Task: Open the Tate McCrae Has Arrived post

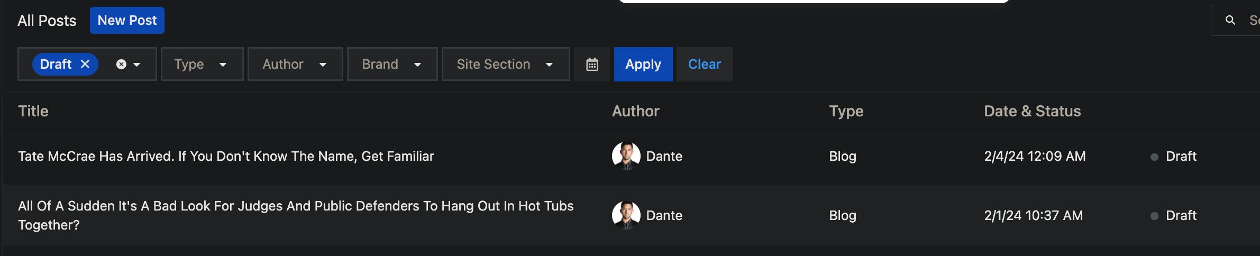Action: point(226,156)
